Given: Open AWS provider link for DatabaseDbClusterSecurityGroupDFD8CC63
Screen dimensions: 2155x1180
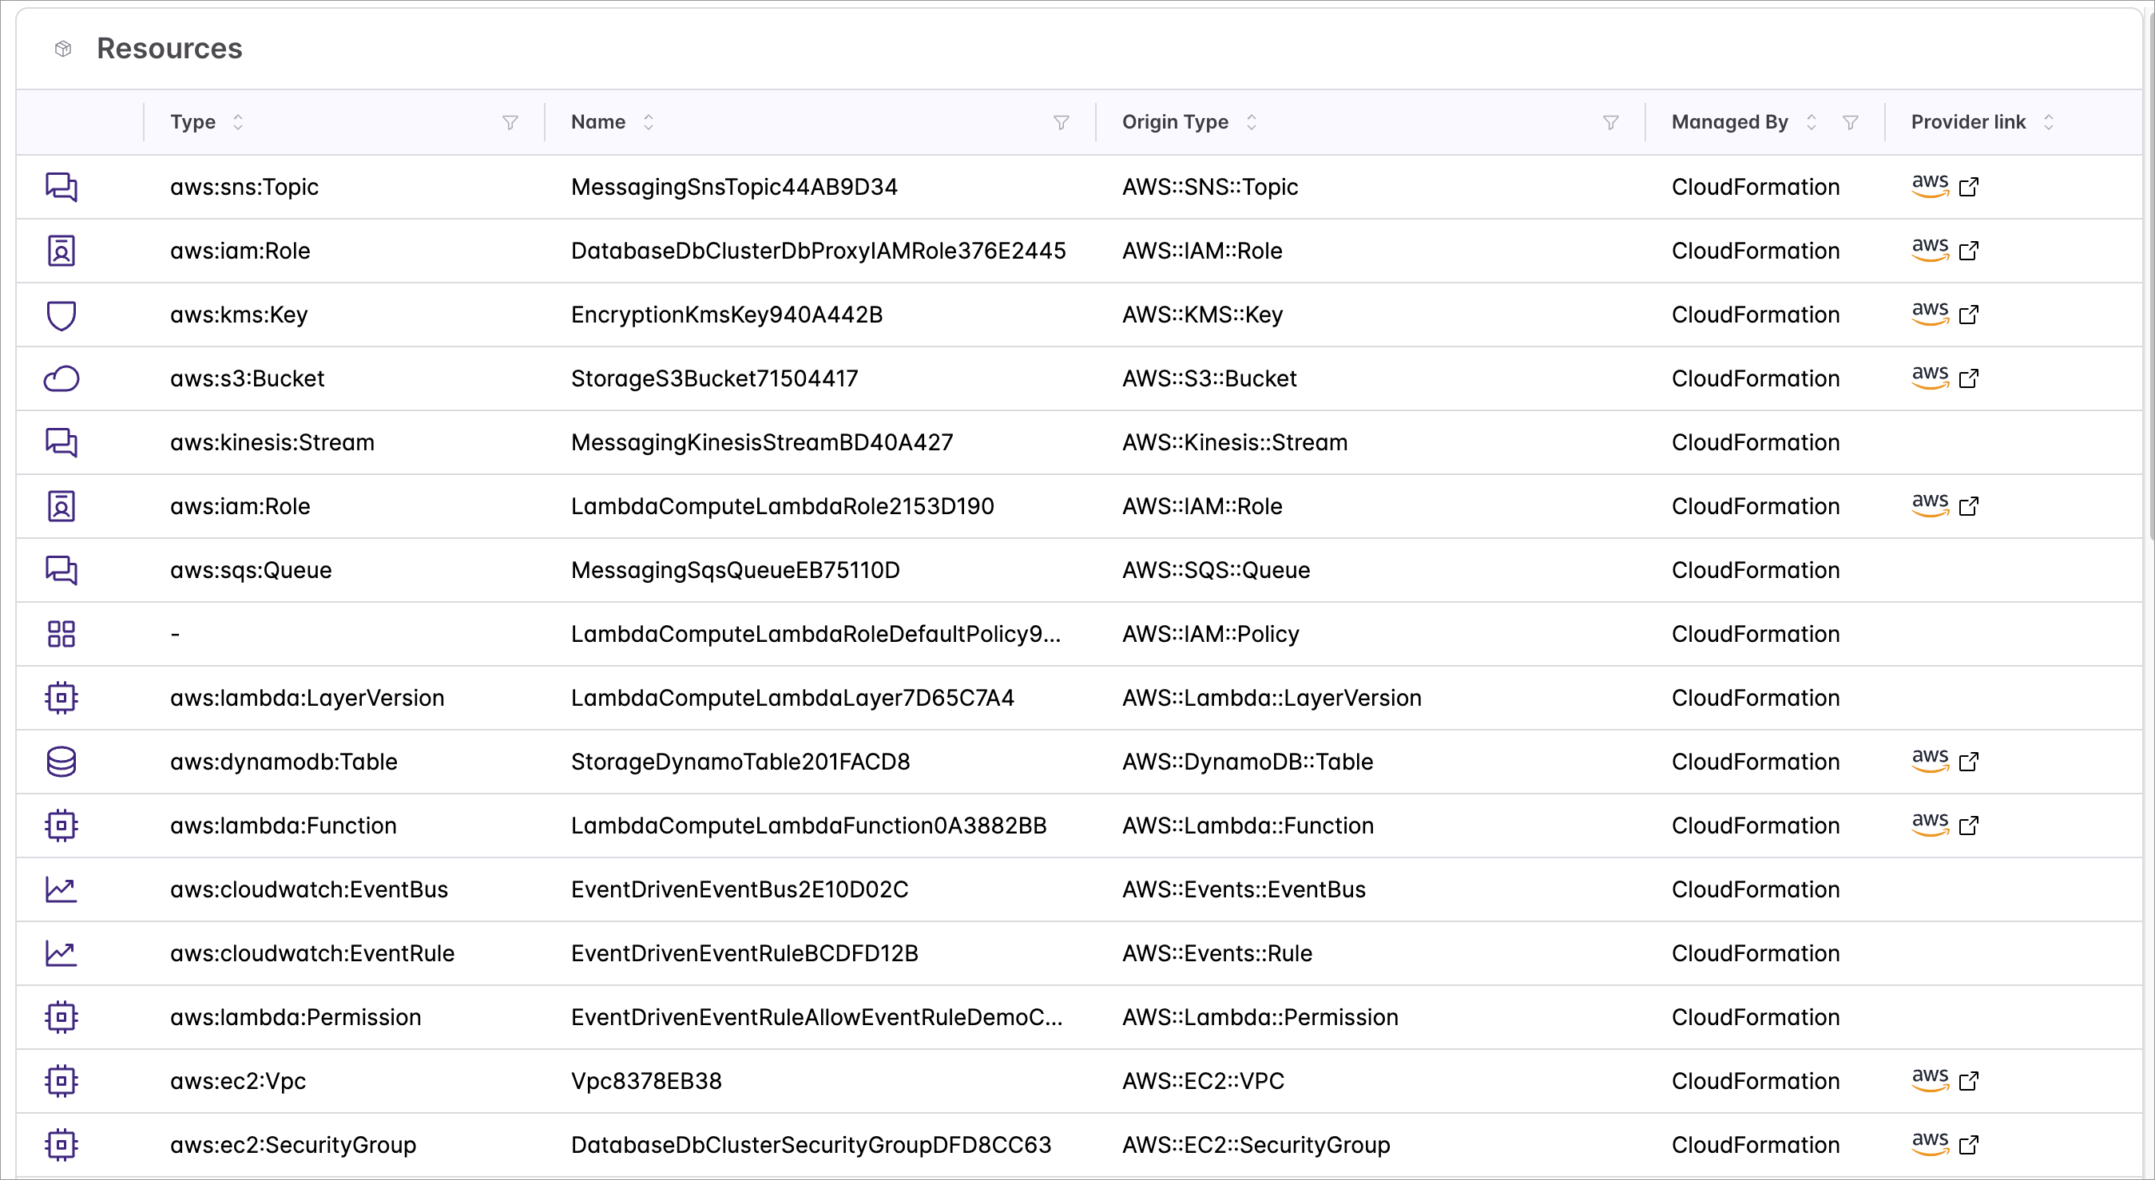Looking at the screenshot, I should click(x=1945, y=1144).
